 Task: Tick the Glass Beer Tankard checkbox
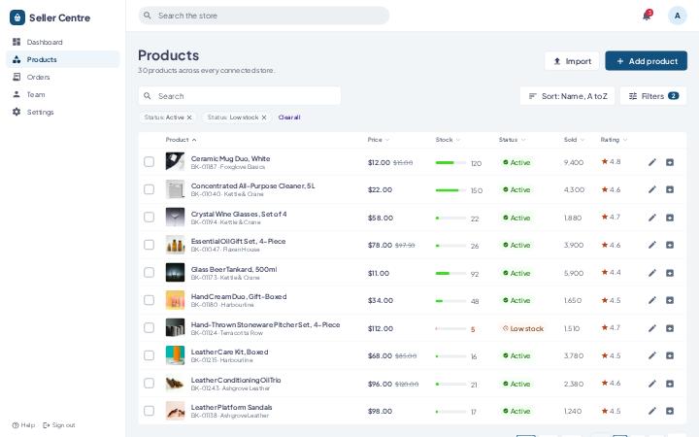149,272
